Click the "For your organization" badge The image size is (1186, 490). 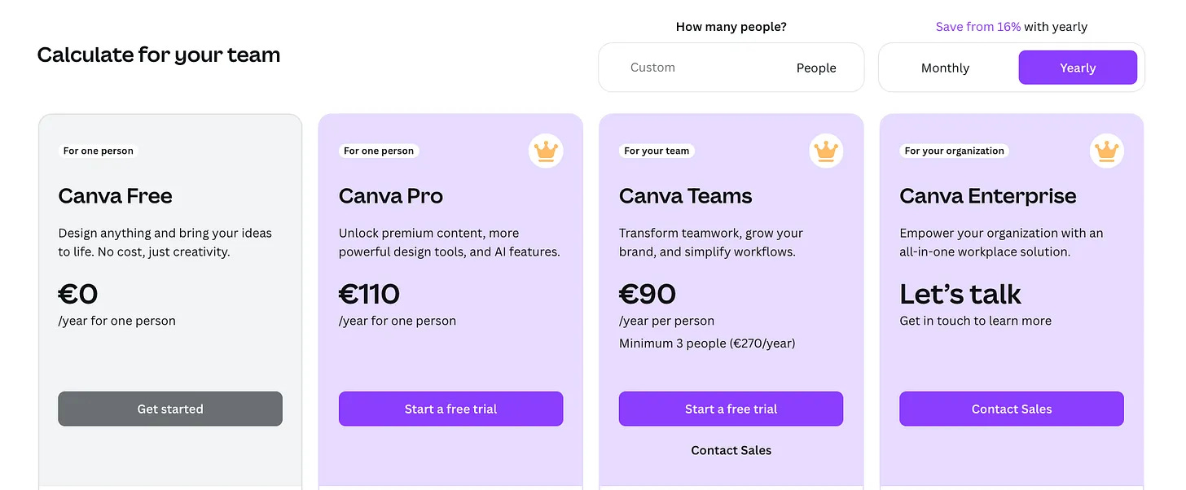coord(954,151)
